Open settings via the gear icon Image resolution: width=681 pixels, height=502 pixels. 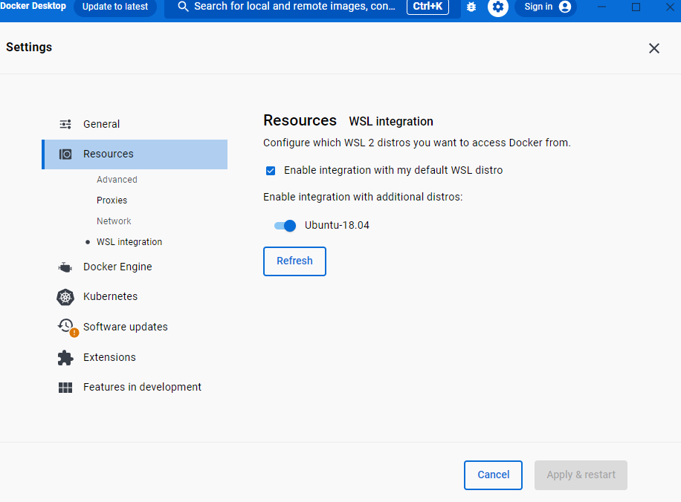tap(497, 7)
